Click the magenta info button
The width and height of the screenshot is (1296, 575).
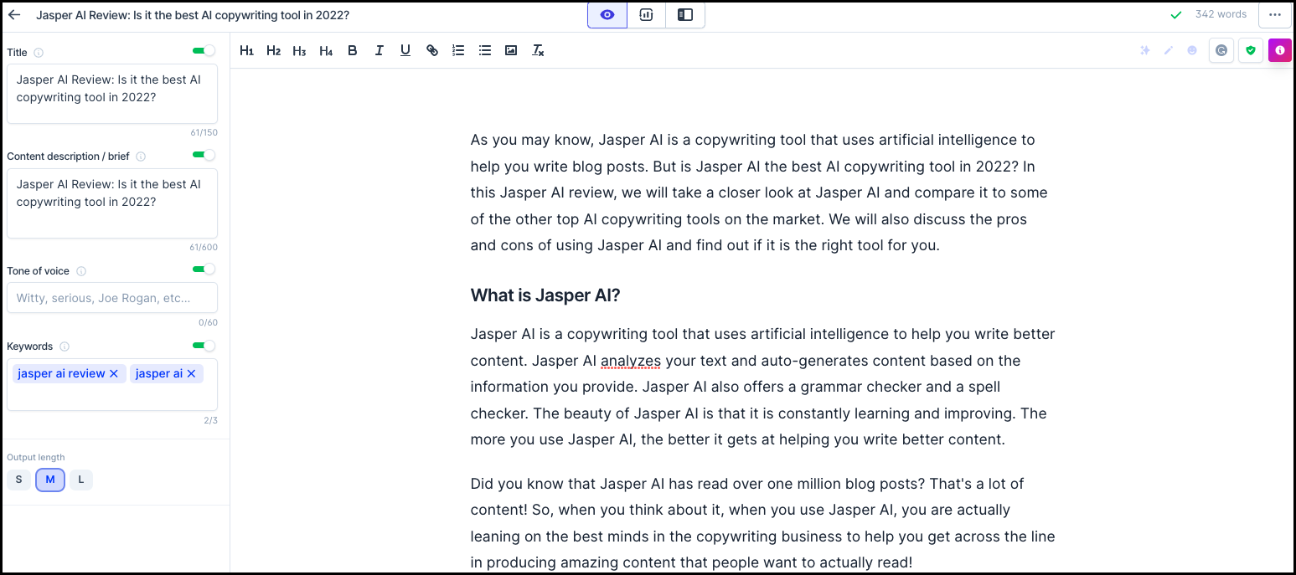[1280, 50]
